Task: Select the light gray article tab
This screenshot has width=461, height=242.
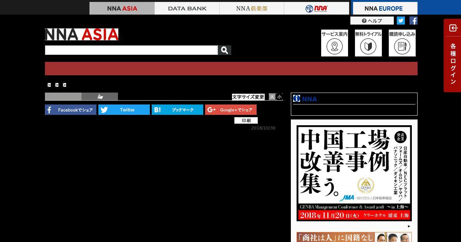Action: coord(63,96)
